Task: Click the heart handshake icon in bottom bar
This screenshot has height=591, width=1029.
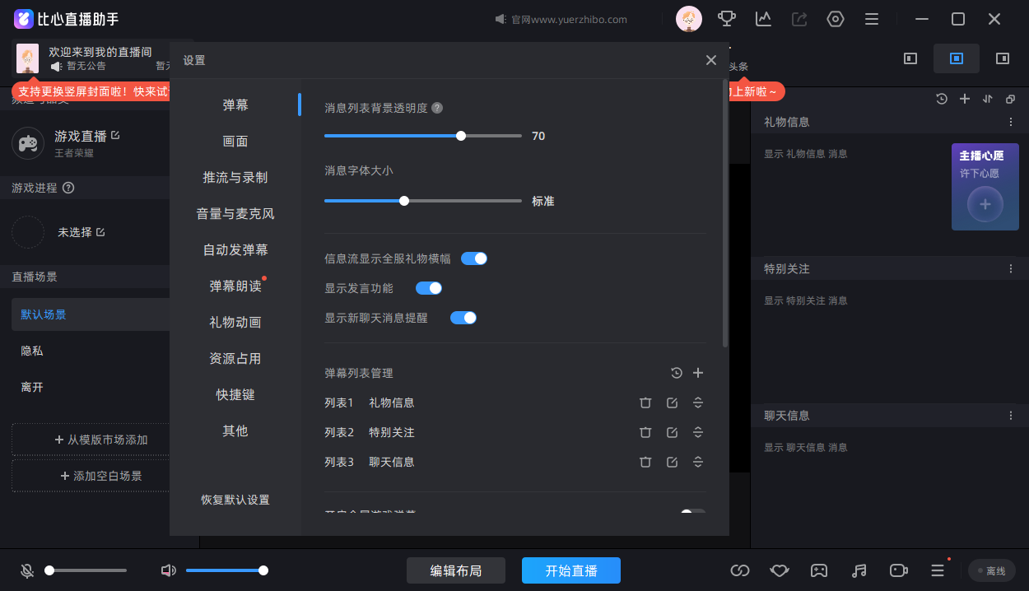Action: [780, 570]
